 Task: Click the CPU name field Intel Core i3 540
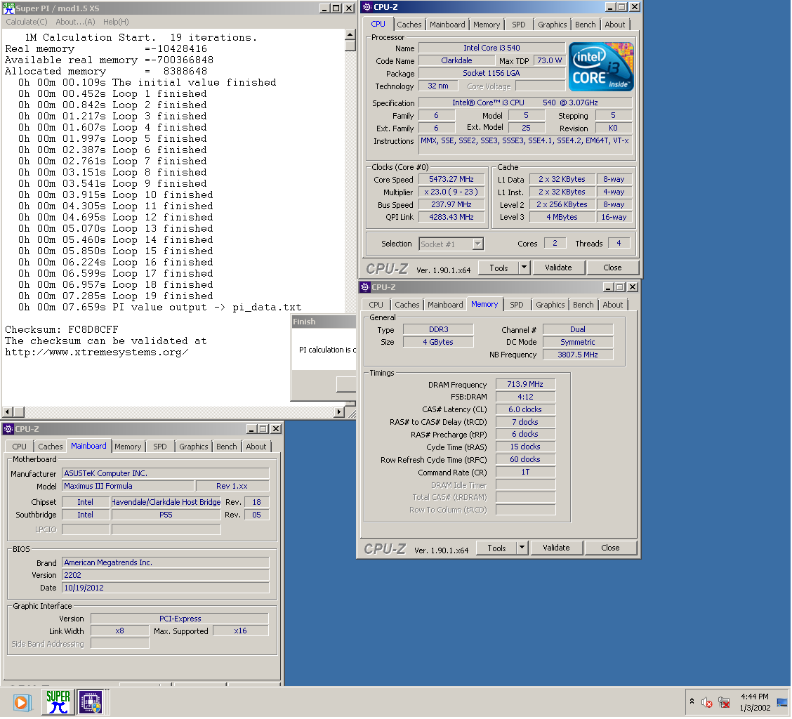click(x=491, y=48)
